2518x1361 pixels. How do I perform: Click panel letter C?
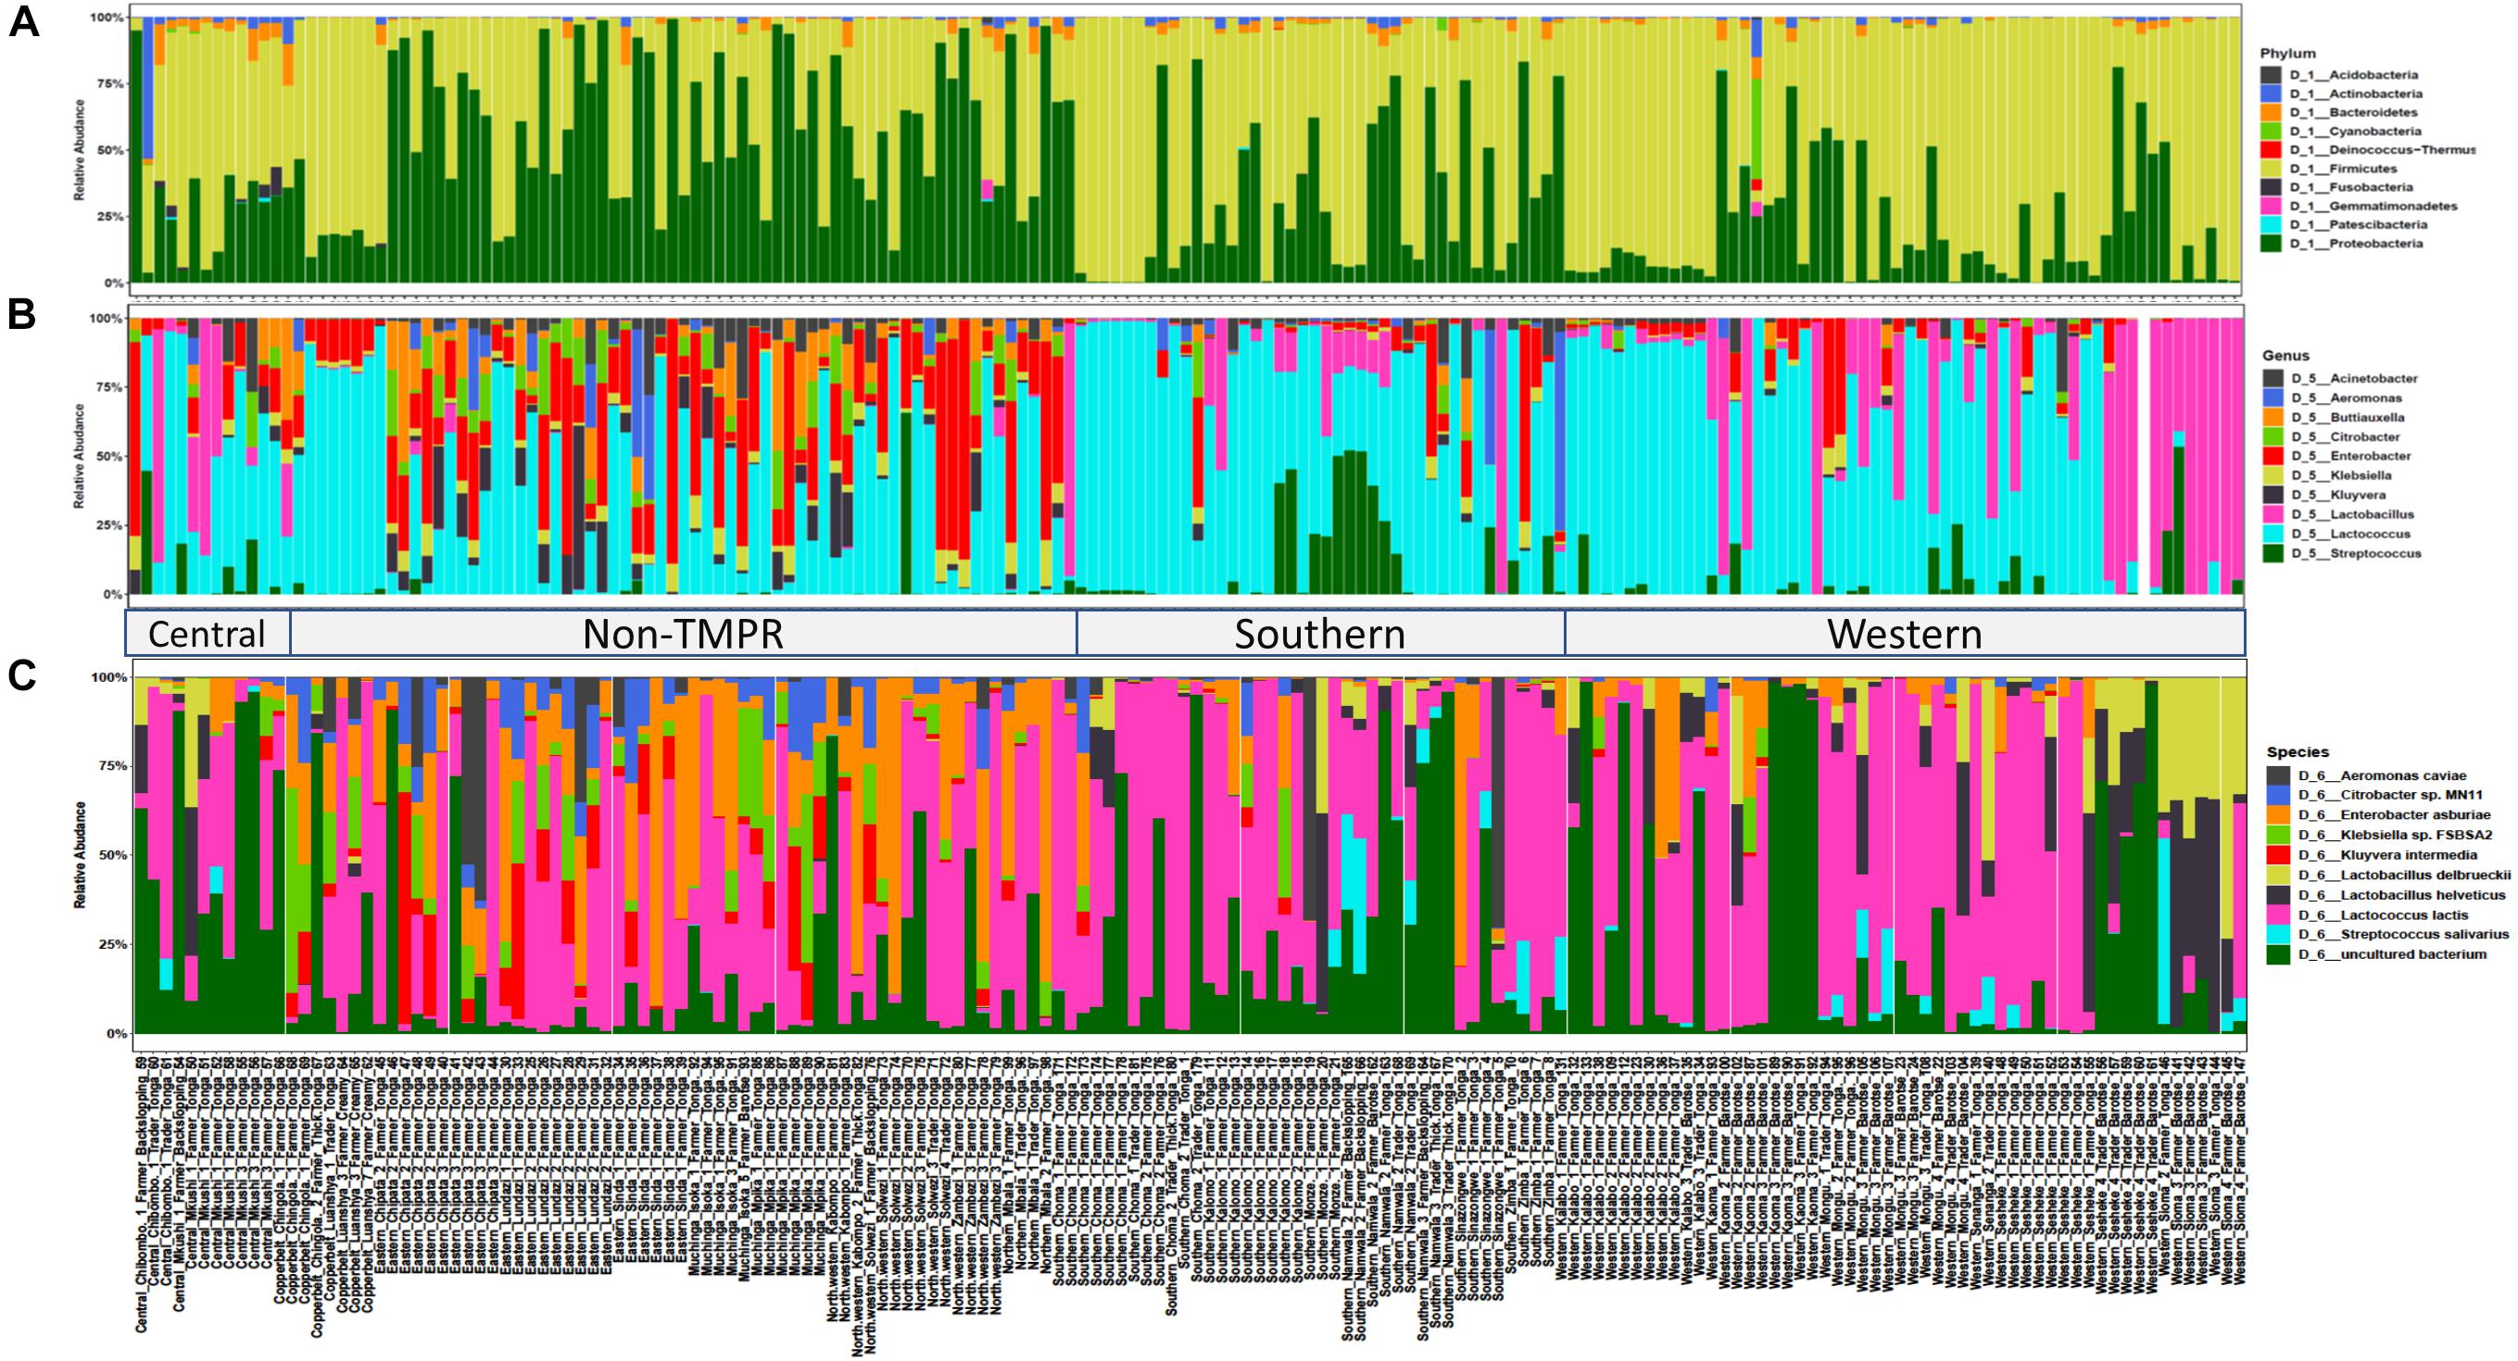tap(21, 675)
